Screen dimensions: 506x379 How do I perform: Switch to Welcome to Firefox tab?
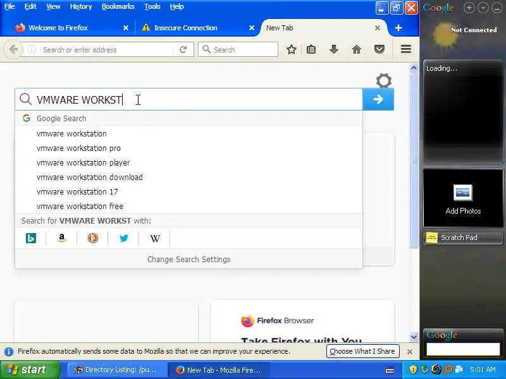coord(58,28)
